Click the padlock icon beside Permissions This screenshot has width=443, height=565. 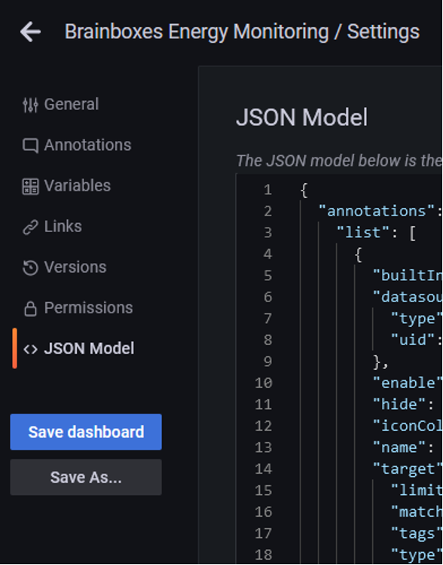30,308
